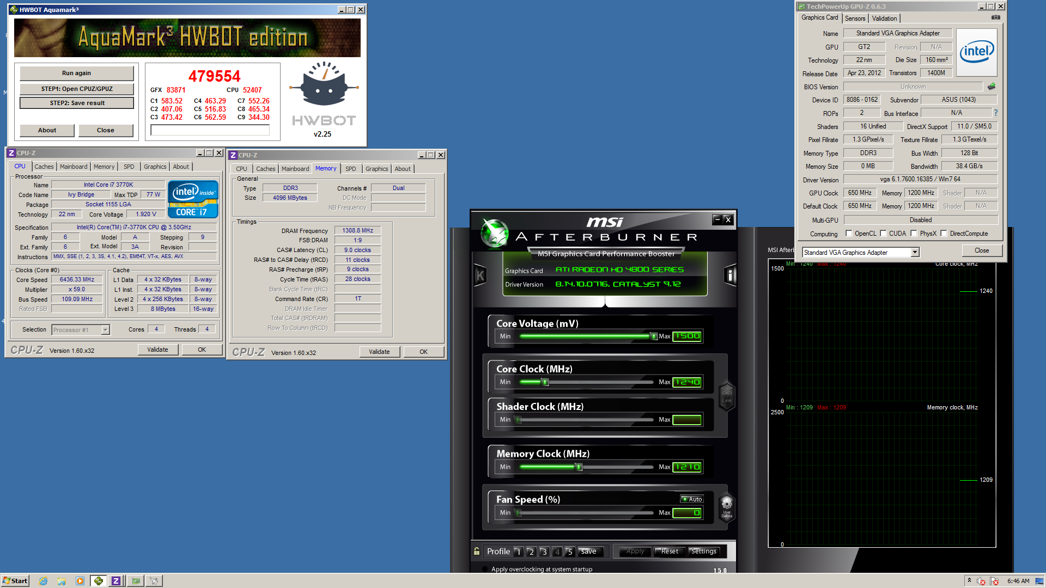Open GPU-Z Sensors tab

click(x=855, y=19)
